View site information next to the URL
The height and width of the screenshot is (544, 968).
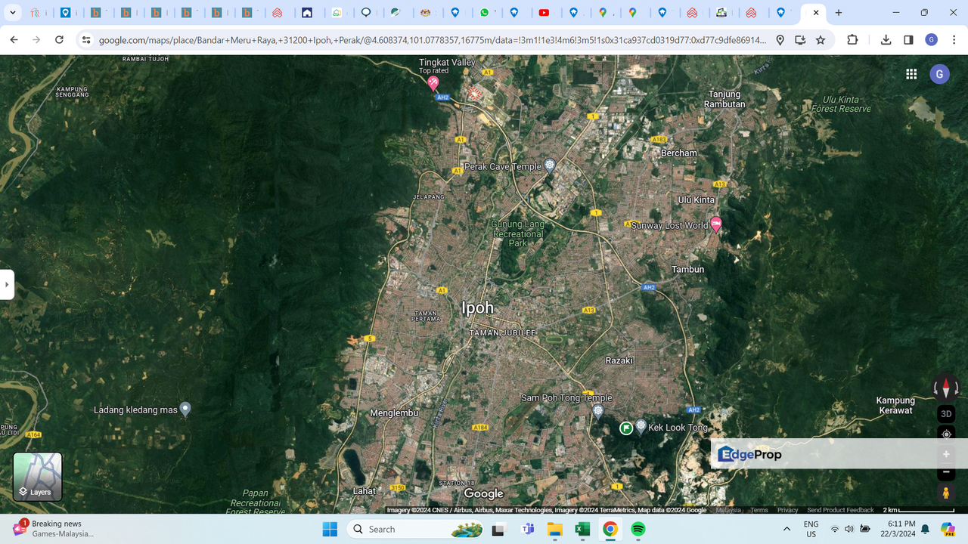click(86, 40)
